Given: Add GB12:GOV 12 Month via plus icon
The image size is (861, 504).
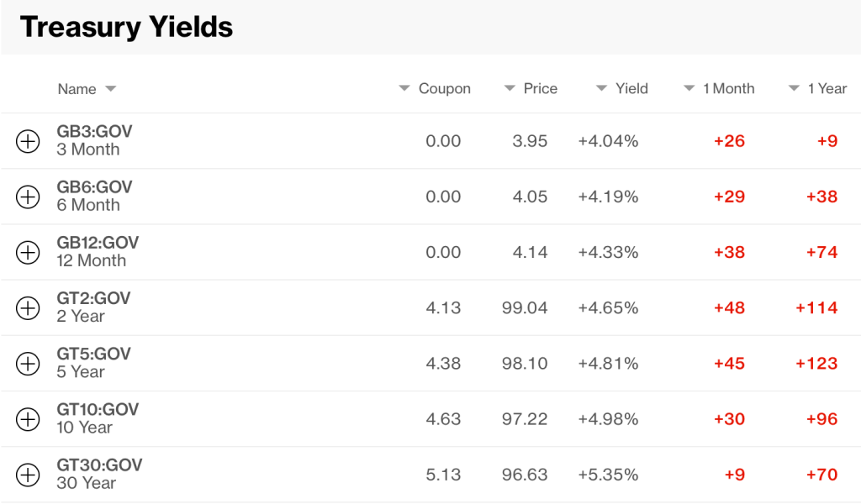Looking at the screenshot, I should pyautogui.click(x=28, y=253).
